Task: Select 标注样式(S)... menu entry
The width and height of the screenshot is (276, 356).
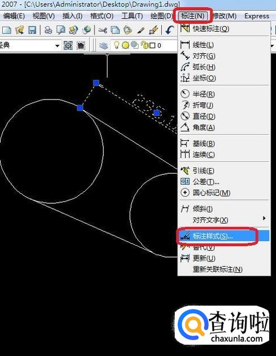Action: [223, 236]
